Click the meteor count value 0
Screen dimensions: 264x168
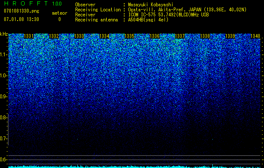pyautogui.click(x=60, y=19)
